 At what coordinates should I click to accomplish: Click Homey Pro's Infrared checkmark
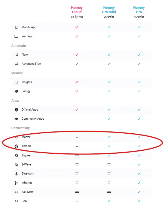click(139, 183)
